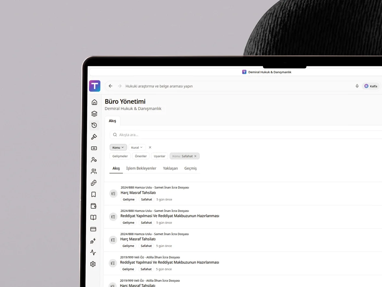Expand the Kural filter dropdown

coord(137,147)
